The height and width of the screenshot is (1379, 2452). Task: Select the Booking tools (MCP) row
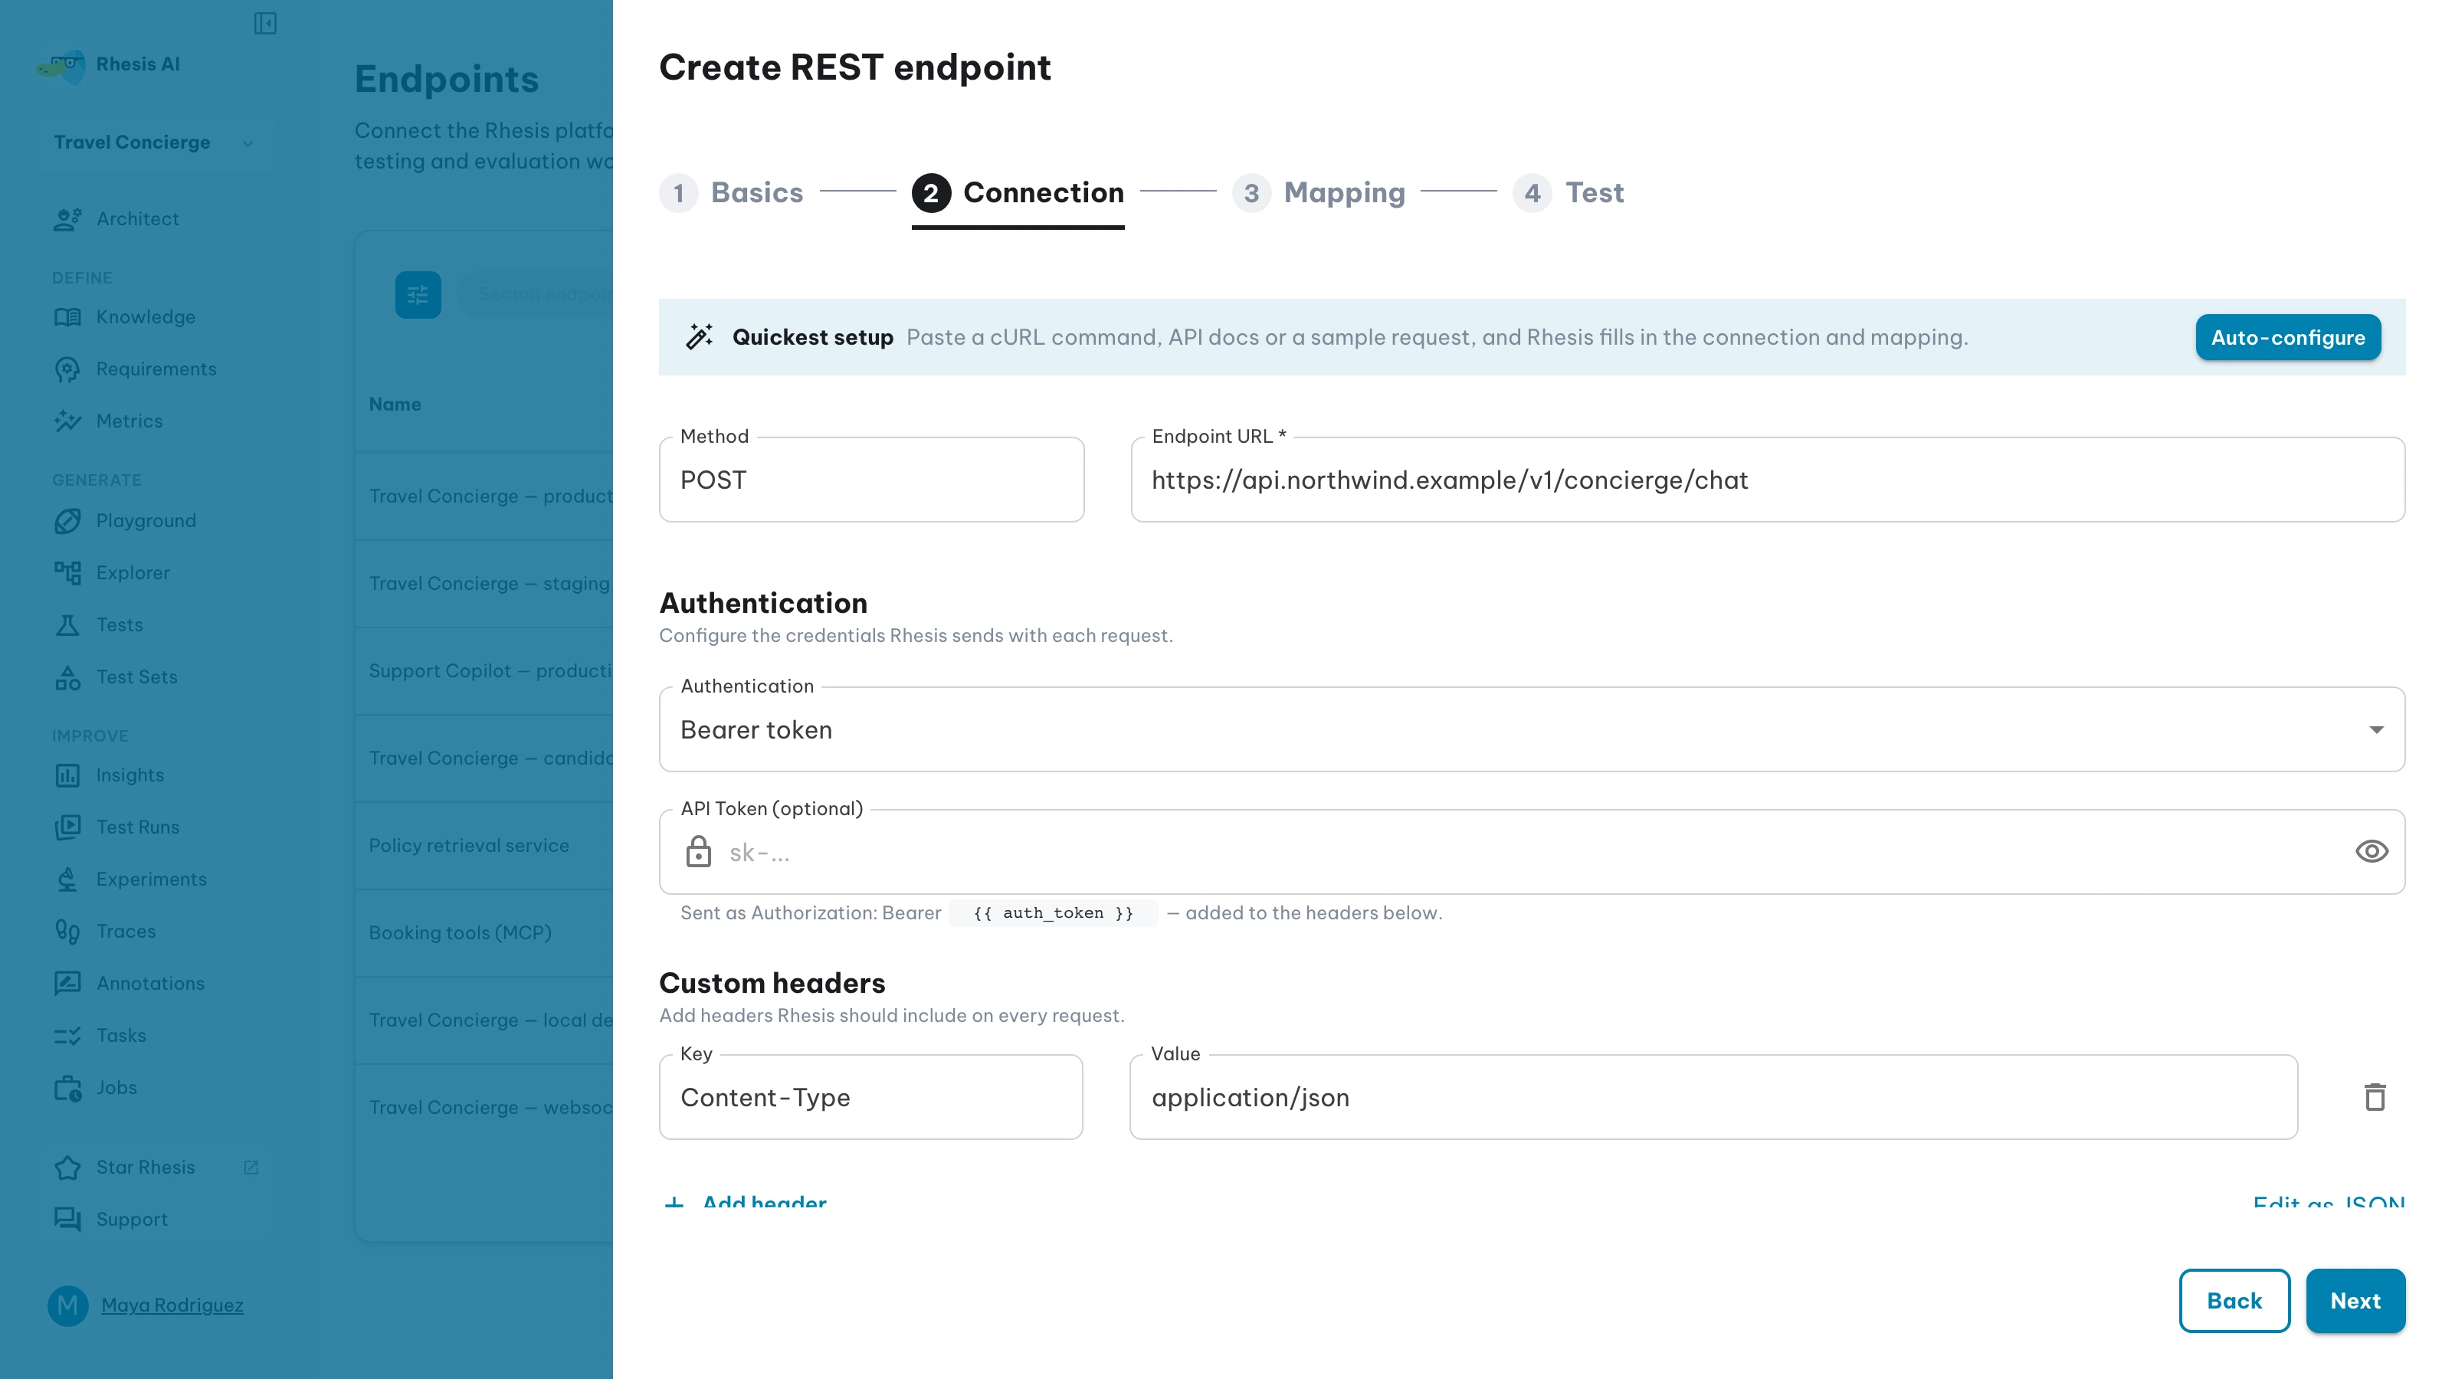click(x=484, y=934)
